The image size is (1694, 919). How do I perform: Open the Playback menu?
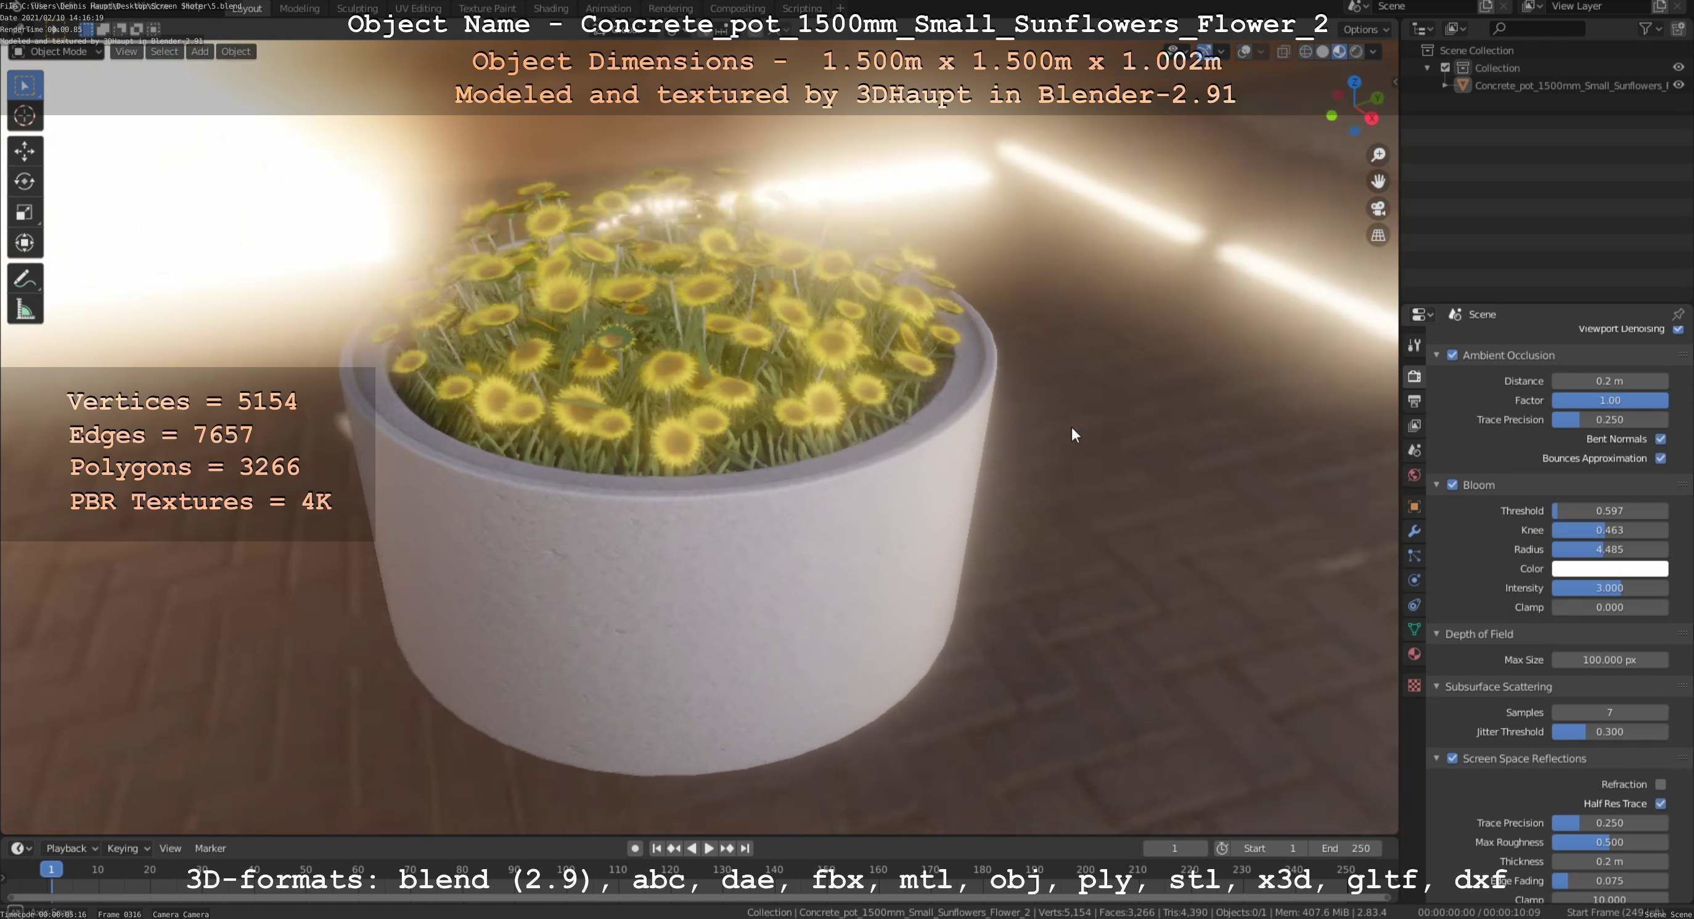71,848
